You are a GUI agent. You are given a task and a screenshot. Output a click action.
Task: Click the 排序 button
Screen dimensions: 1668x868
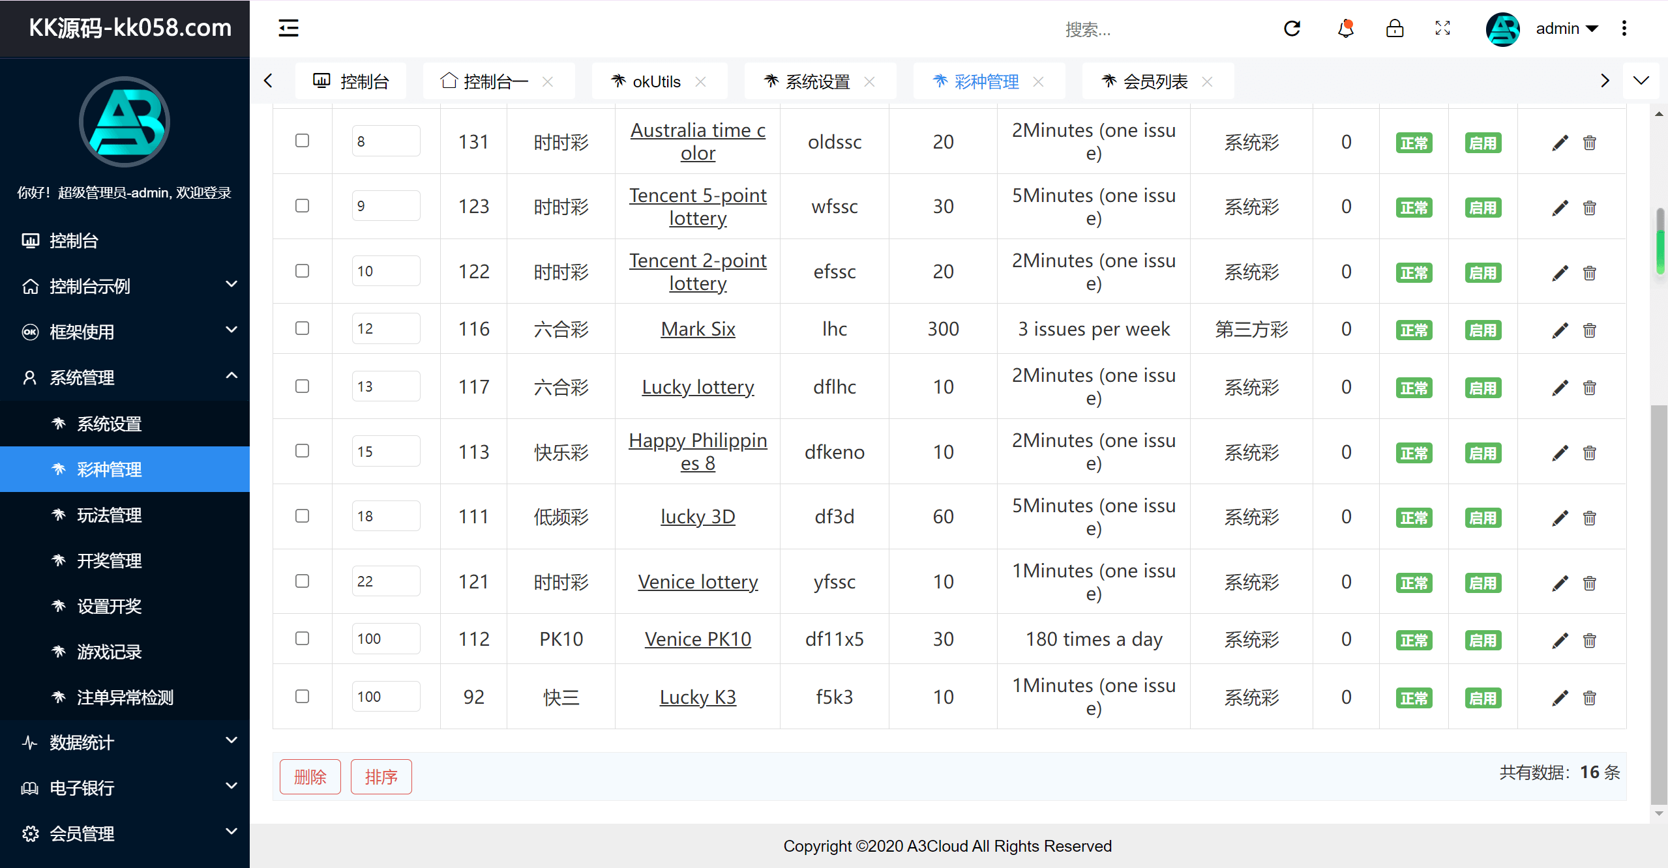381,777
